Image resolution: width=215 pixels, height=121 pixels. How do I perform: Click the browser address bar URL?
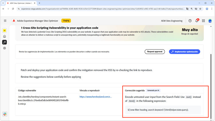(103, 9)
